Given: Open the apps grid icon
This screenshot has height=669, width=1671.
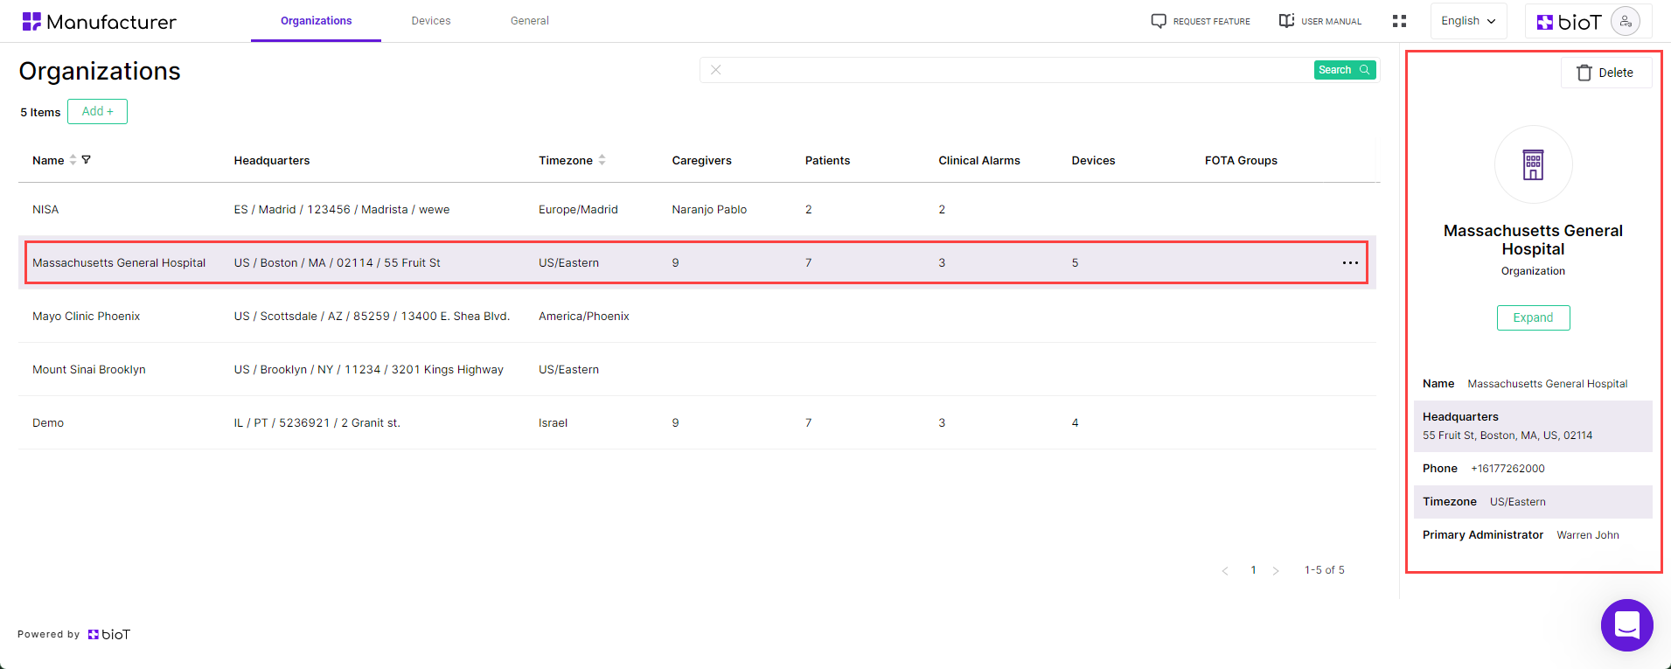Looking at the screenshot, I should 1399,21.
